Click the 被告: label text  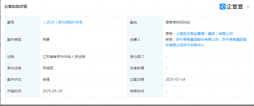171,39
